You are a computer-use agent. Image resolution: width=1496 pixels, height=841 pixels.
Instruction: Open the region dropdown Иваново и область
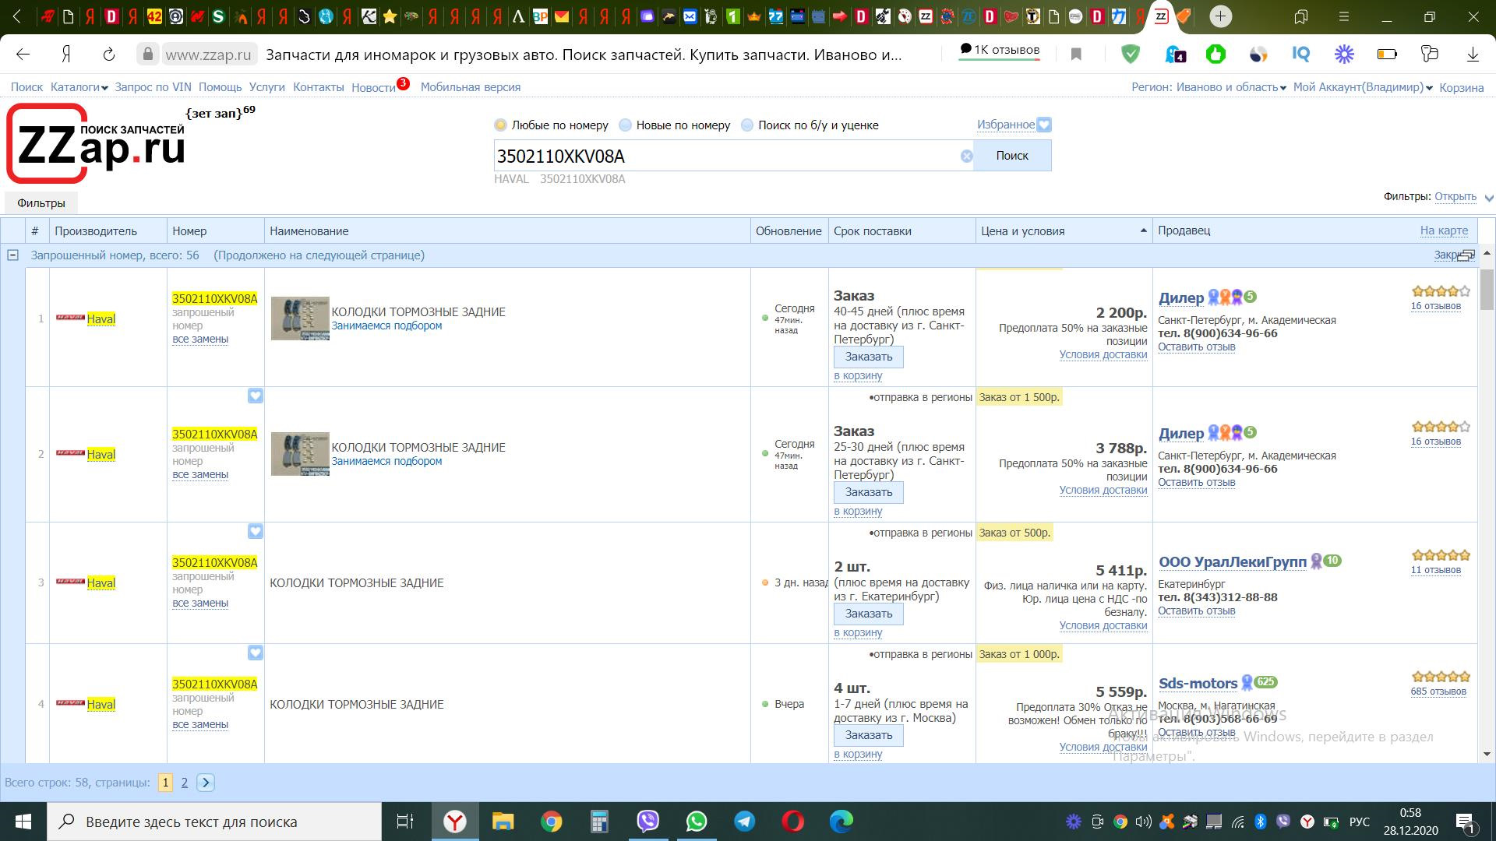pyautogui.click(x=1208, y=87)
